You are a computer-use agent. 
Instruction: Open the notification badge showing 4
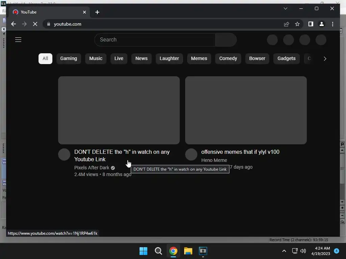tap(337, 251)
